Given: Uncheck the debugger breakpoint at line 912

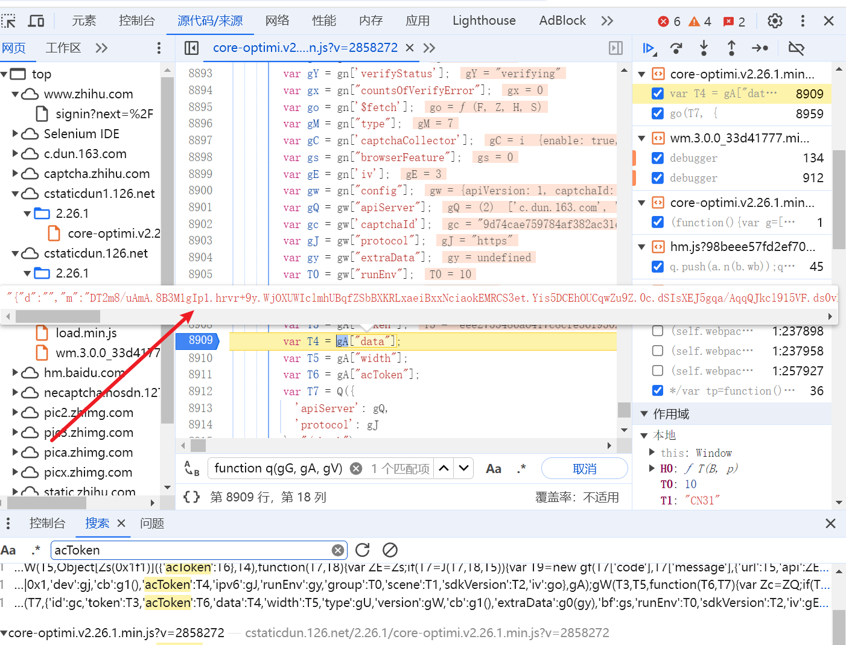Looking at the screenshot, I should point(658,178).
